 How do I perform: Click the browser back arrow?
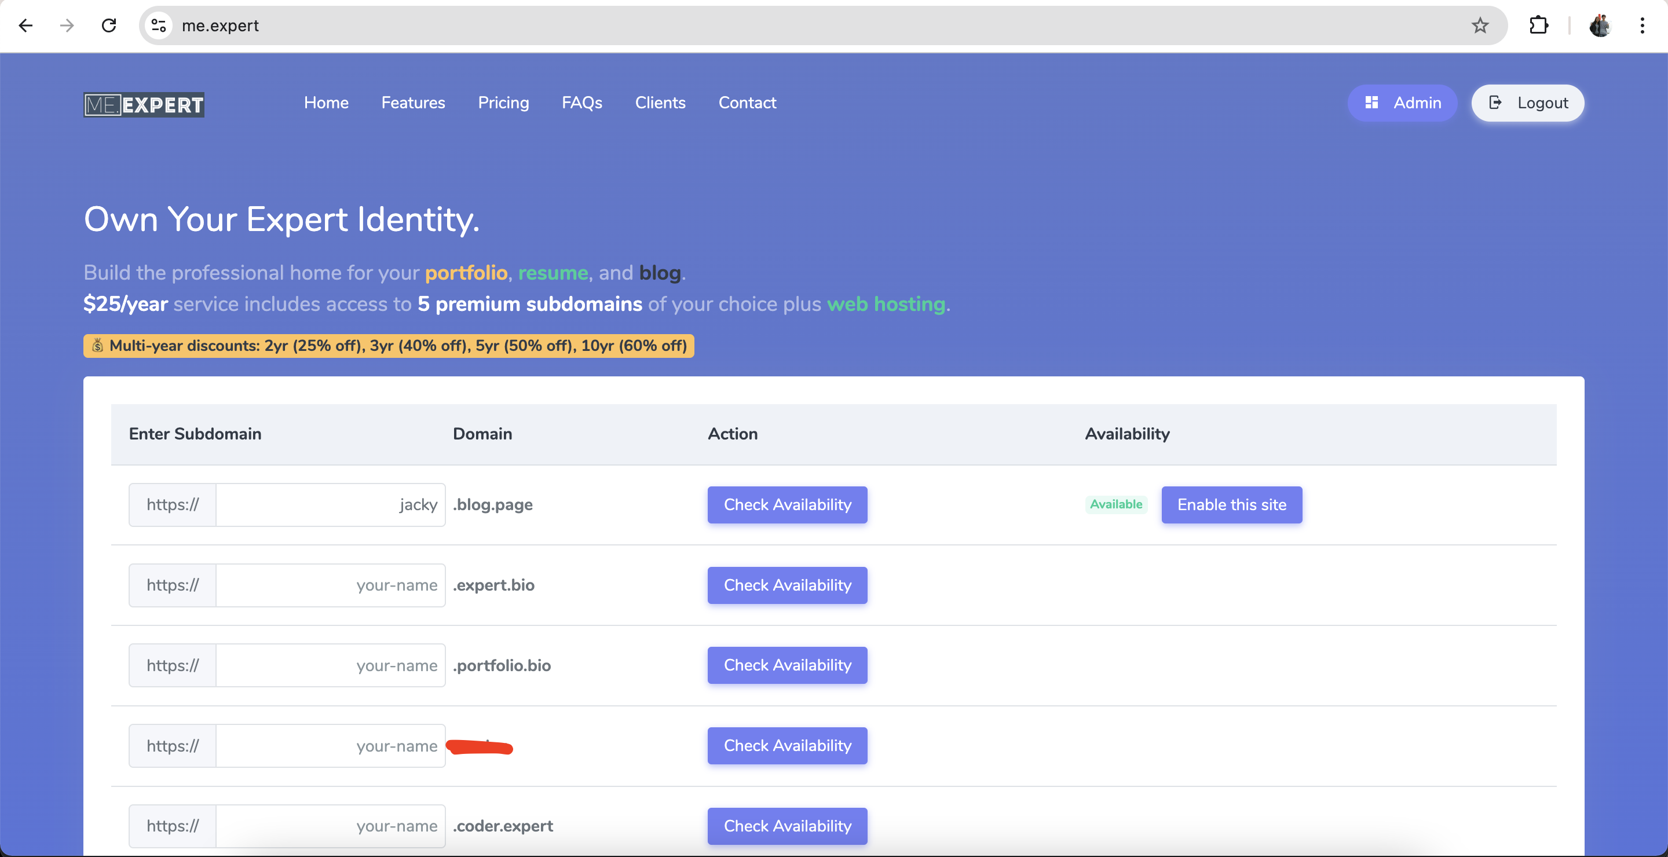pyautogui.click(x=26, y=26)
